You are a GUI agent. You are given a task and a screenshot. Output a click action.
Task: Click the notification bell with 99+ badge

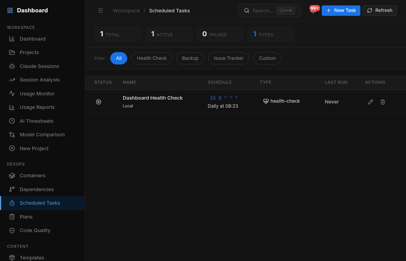pos(313,10)
